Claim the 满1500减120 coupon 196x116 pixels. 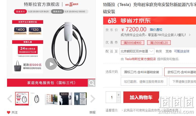(159, 43)
